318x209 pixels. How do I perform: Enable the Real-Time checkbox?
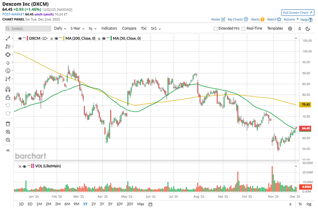[243, 28]
